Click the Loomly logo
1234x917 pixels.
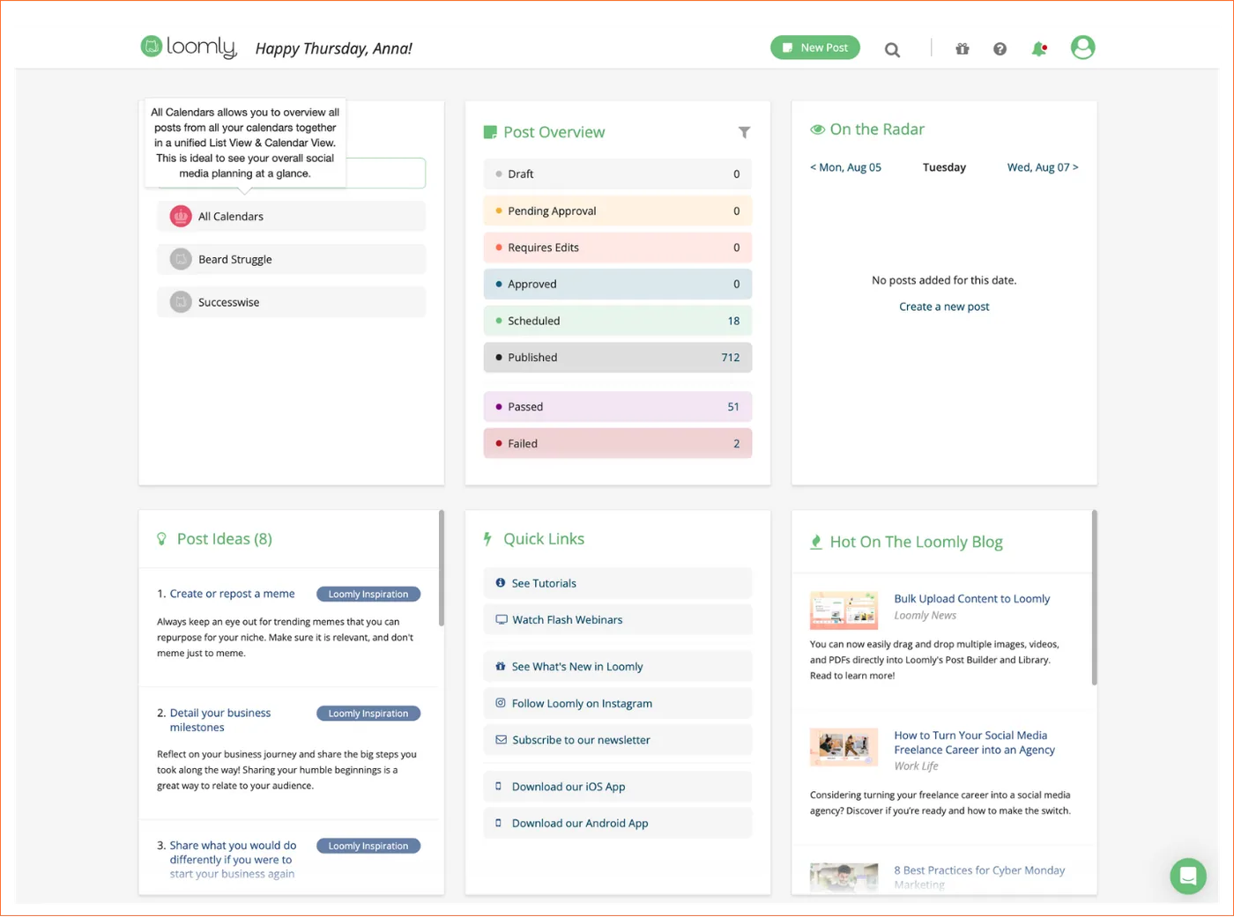[189, 47]
